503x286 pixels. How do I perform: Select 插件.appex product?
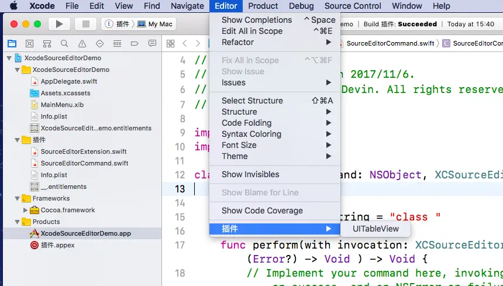(x=57, y=245)
